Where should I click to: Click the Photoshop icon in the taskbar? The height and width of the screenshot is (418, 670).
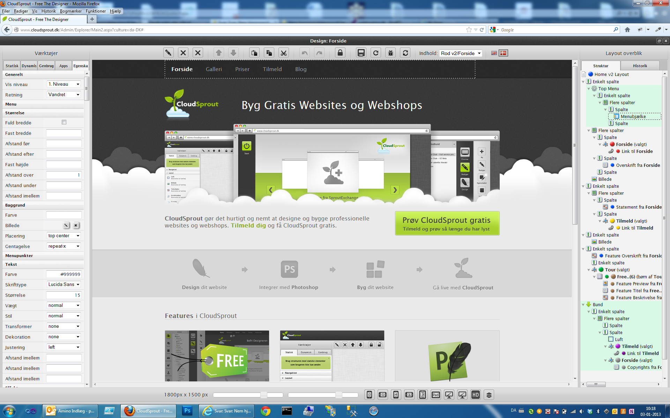(187, 411)
